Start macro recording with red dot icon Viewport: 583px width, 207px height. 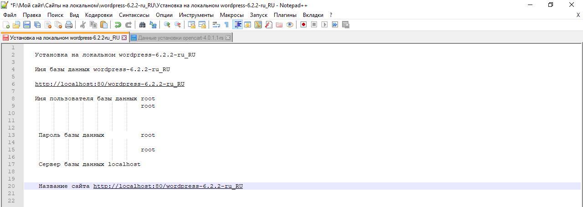(x=303, y=25)
